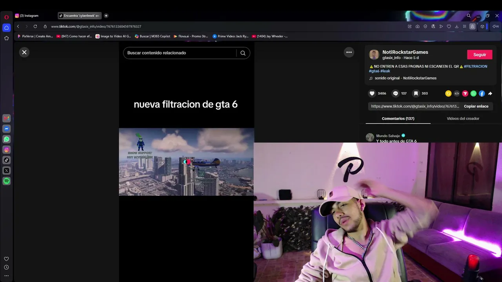Reload the TikTok page

point(35,26)
